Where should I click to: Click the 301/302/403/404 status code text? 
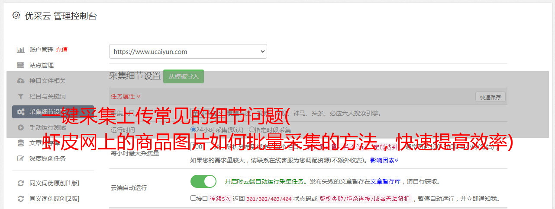tap(269, 199)
